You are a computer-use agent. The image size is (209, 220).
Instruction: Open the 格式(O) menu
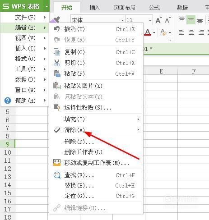pyautogui.click(x=25, y=59)
